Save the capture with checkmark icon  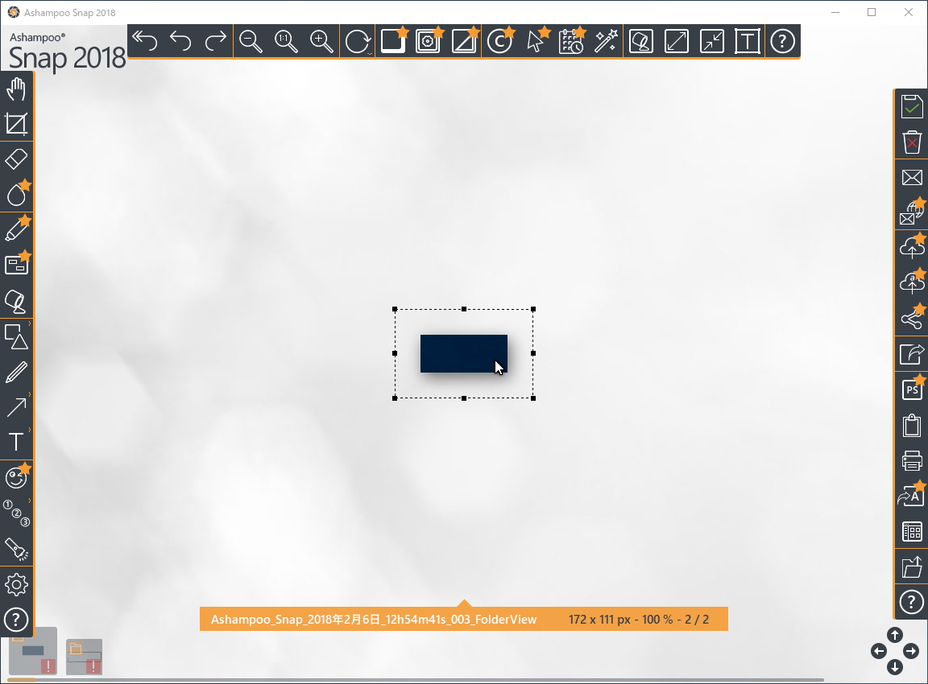click(x=912, y=106)
